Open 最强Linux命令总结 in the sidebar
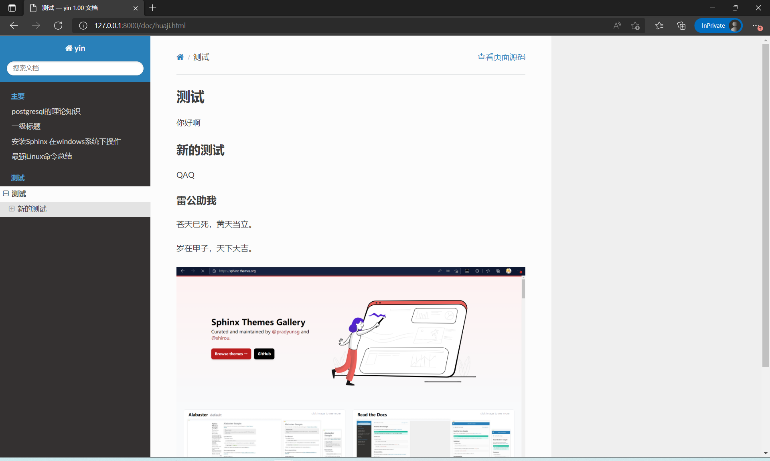Screen dimensions: 770x461 [42, 156]
